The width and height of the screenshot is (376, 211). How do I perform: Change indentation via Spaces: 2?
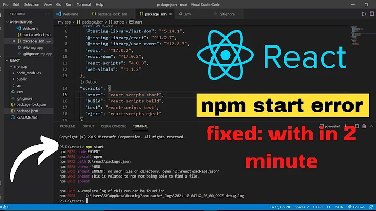pyautogui.click(x=301, y=207)
